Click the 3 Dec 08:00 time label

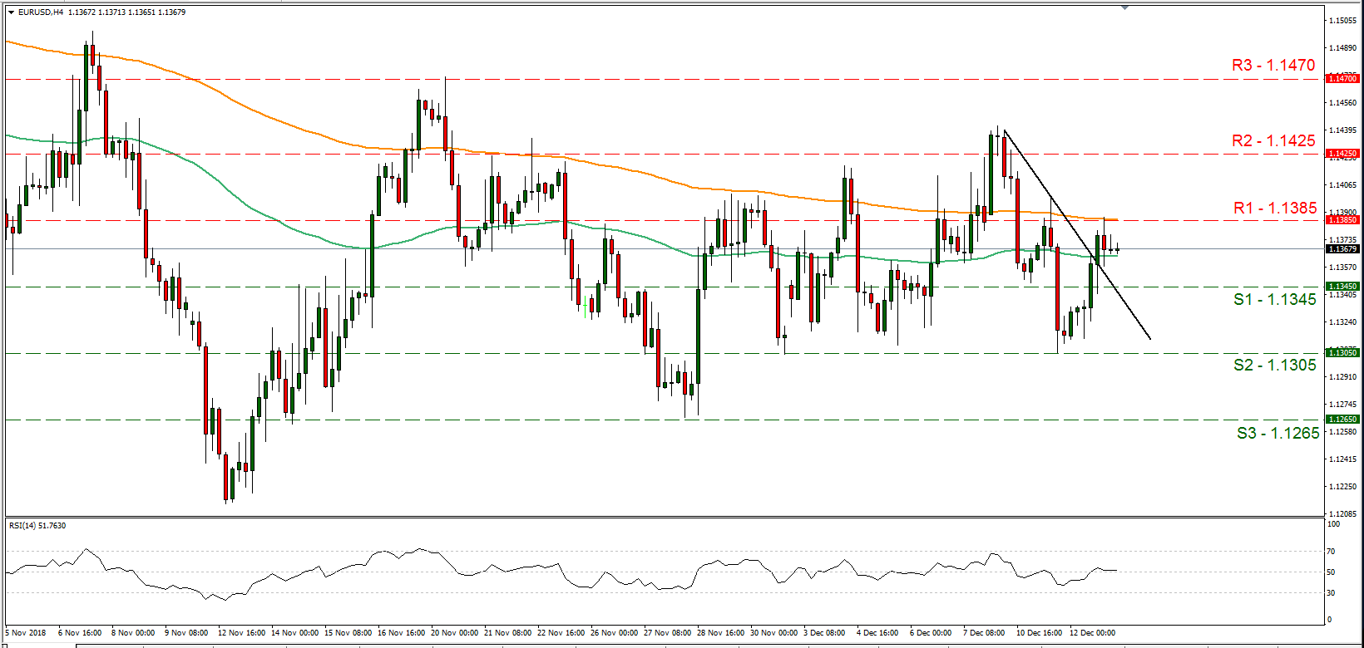(x=824, y=633)
